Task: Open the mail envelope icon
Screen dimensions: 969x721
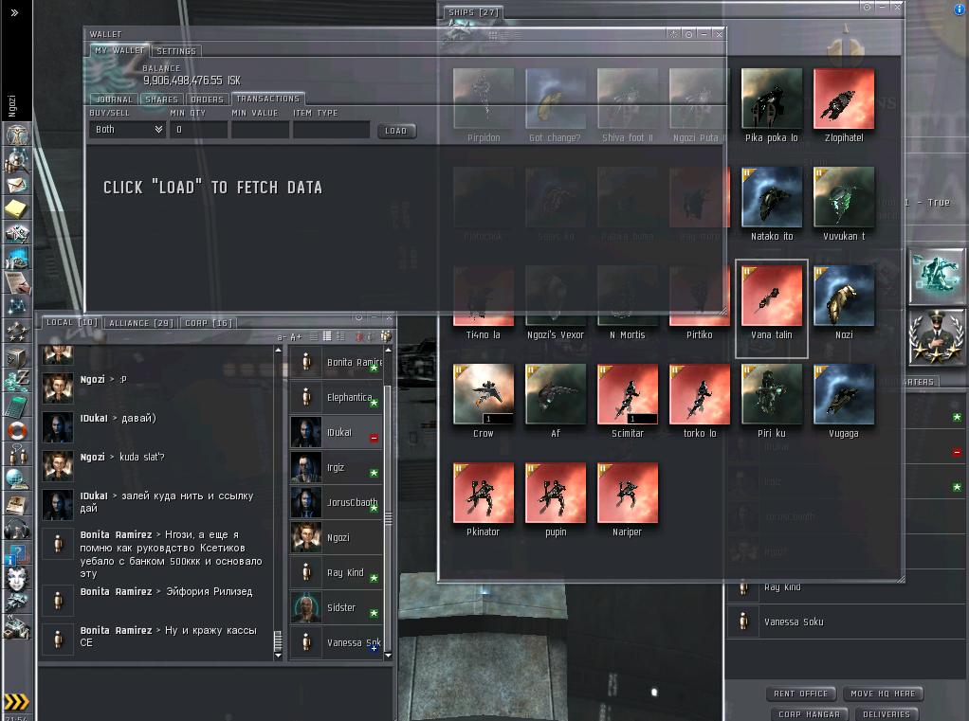Action: coord(17,185)
